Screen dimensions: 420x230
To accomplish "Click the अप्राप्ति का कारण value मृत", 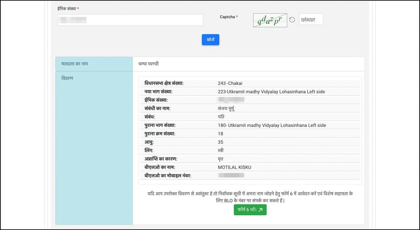I will click(x=220, y=159).
